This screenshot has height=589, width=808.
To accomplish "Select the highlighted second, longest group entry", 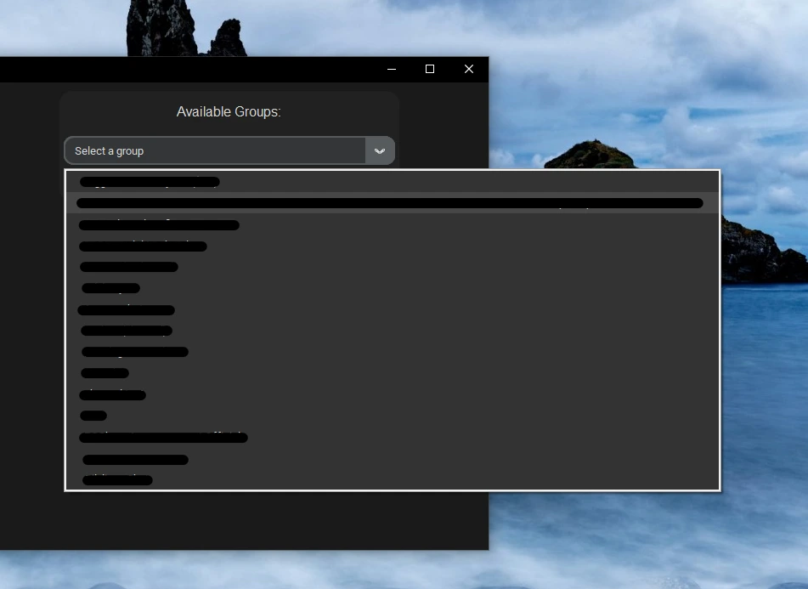I will click(389, 203).
